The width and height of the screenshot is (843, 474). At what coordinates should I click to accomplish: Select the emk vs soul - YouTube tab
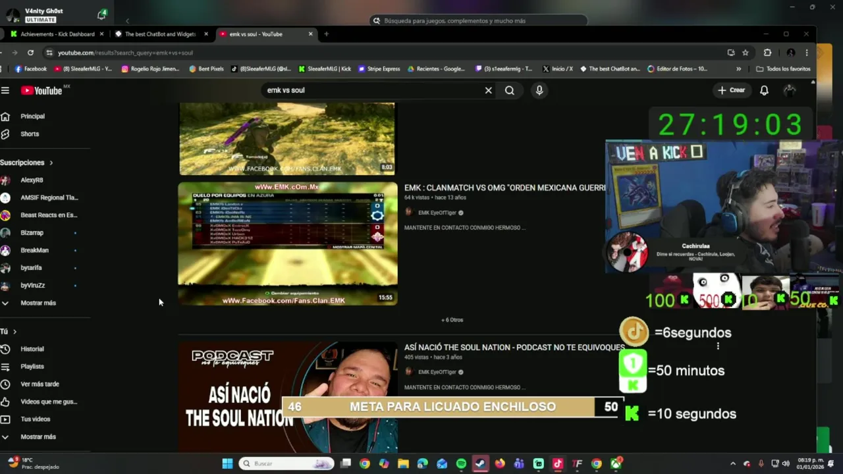pyautogui.click(x=256, y=34)
